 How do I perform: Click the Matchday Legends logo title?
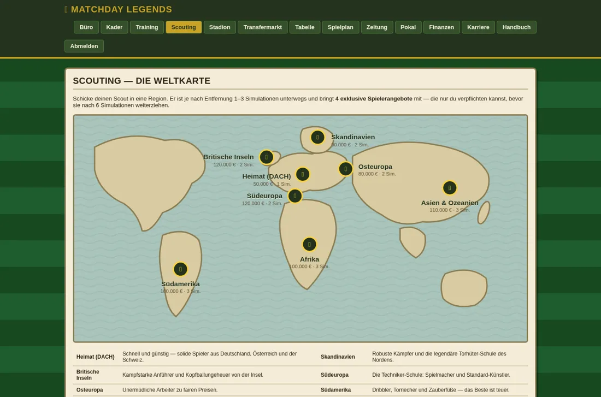point(119,9)
